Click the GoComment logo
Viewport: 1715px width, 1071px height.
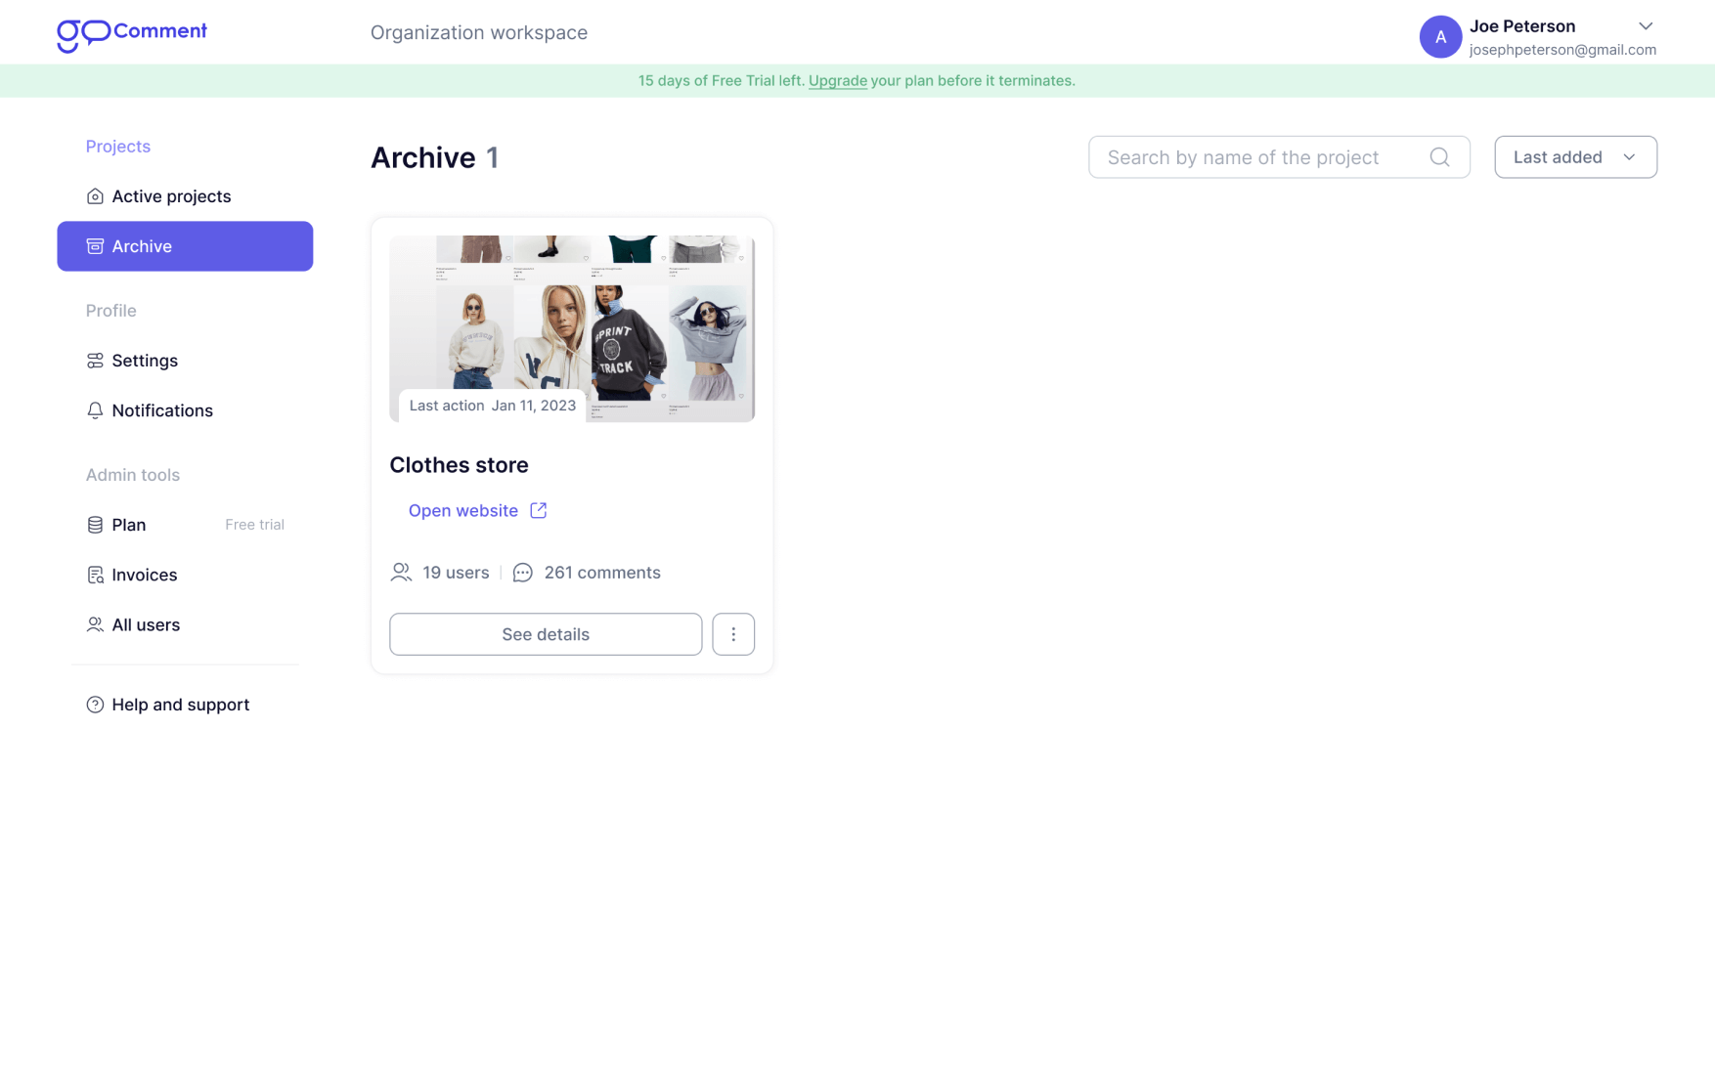(x=132, y=34)
